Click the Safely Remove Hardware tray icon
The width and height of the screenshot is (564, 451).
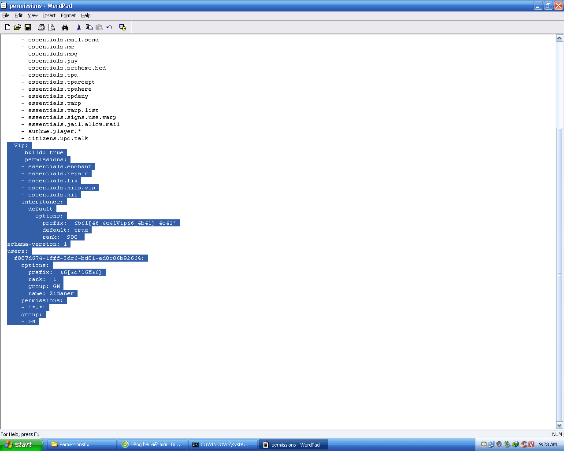click(x=508, y=444)
